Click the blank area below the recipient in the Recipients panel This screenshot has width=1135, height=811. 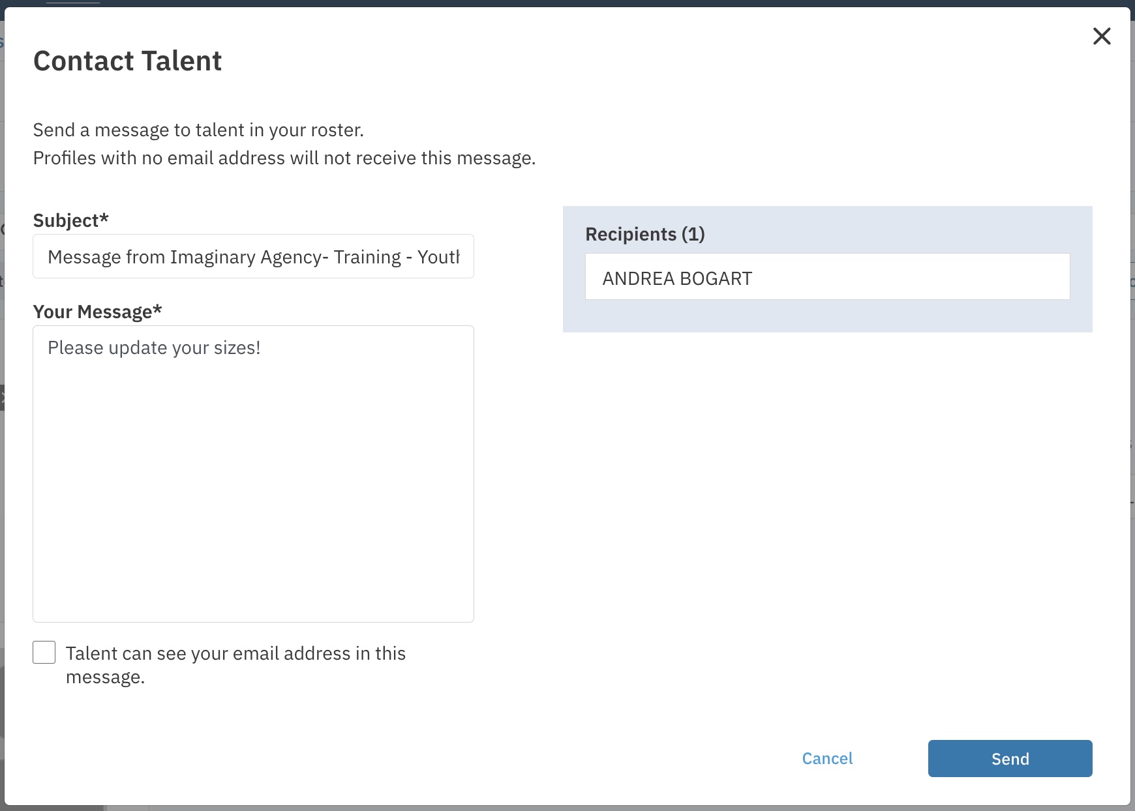pyautogui.click(x=827, y=316)
